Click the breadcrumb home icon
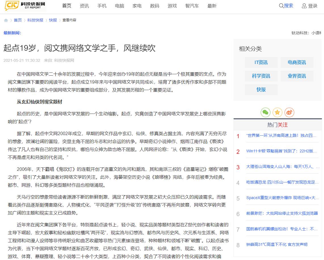The height and width of the screenshot is (260, 324). click(x=6, y=20)
